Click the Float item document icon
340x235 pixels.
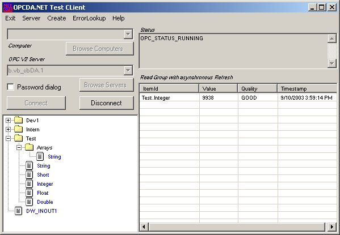click(x=30, y=193)
